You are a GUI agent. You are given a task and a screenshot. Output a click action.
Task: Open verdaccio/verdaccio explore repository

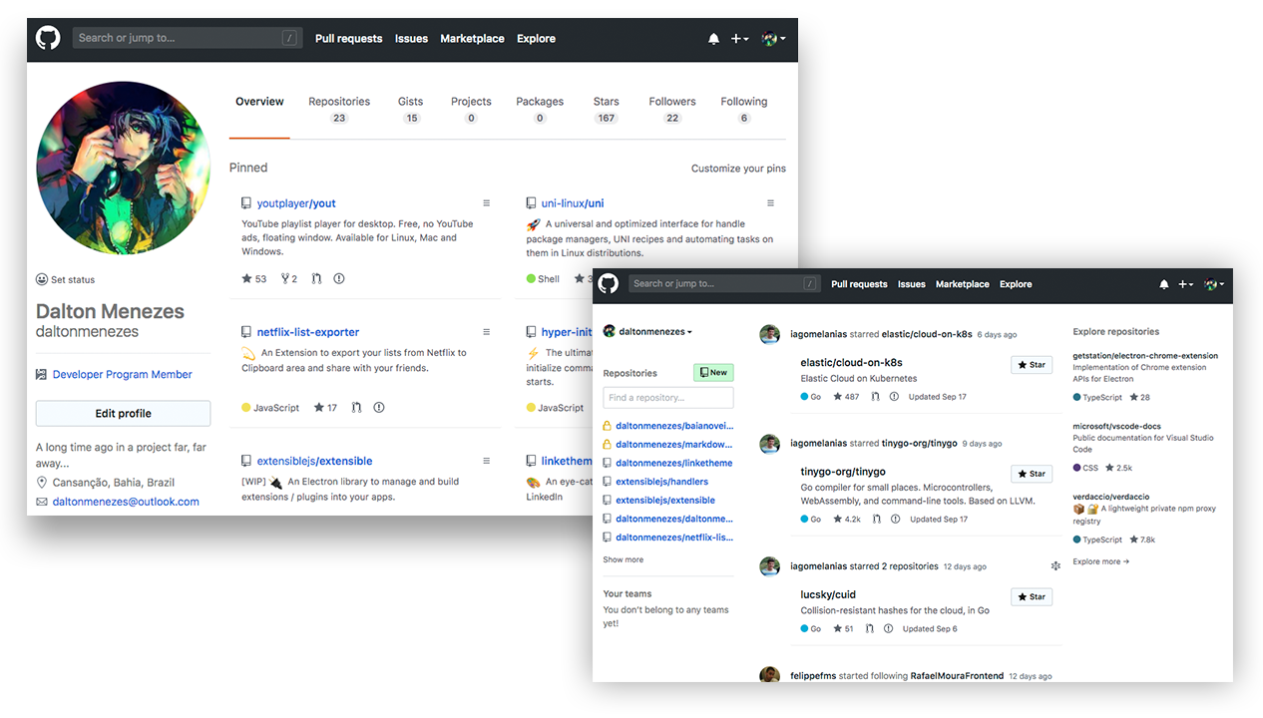(x=1110, y=497)
